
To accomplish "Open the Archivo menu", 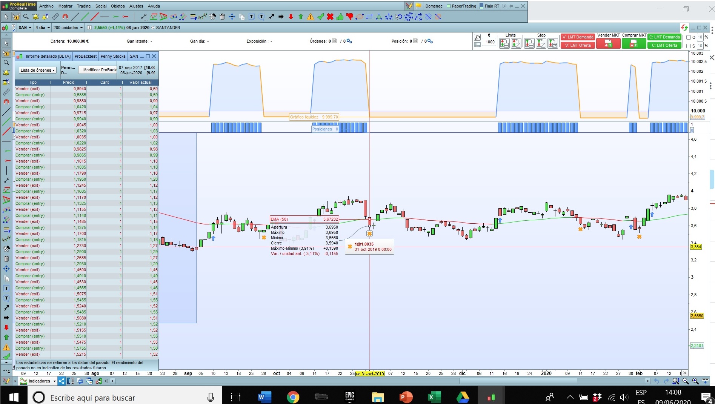I will click(x=46, y=6).
